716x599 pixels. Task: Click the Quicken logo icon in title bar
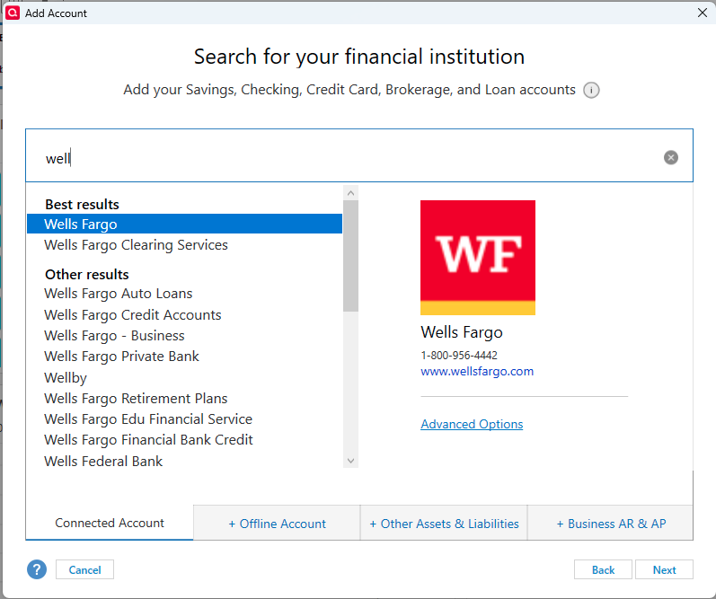tap(13, 13)
